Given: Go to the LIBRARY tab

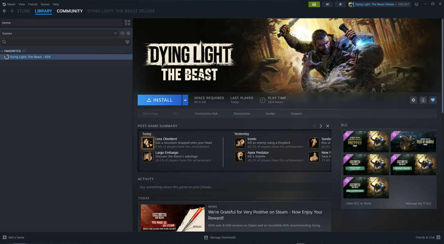Looking at the screenshot, I should pos(43,11).
